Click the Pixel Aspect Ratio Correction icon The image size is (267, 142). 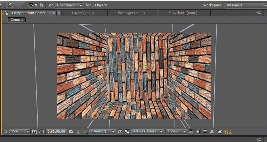(x=191, y=131)
